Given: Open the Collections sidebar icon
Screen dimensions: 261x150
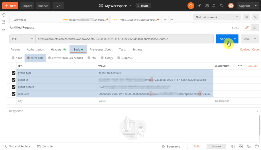Looking at the screenshot, I should coord(4,22).
